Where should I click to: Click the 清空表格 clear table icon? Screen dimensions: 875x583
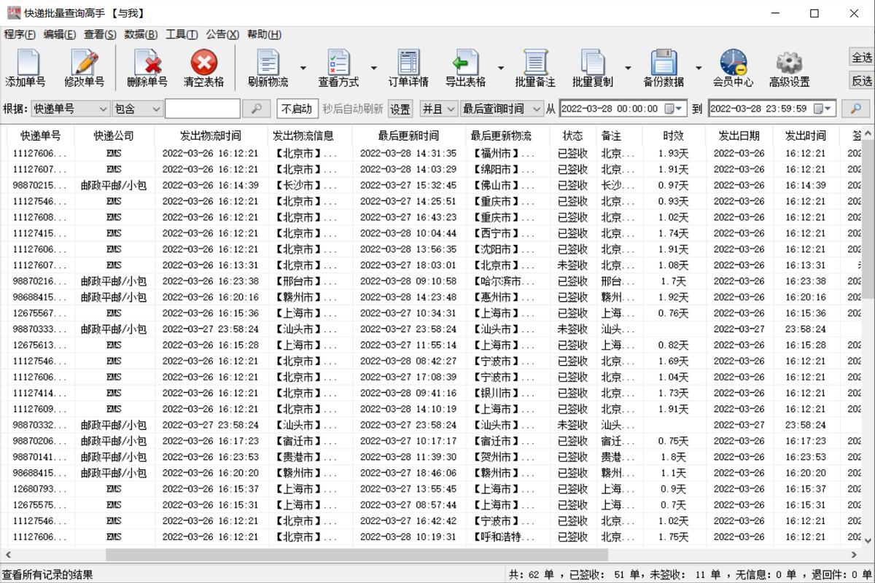(x=203, y=68)
